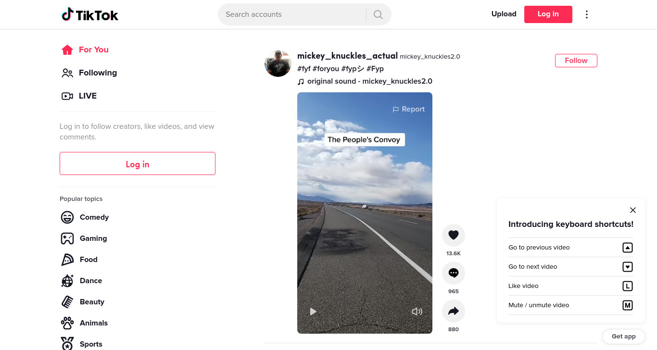Open the LIVE tab
Image resolution: width=657 pixels, height=350 pixels.
coord(79,96)
